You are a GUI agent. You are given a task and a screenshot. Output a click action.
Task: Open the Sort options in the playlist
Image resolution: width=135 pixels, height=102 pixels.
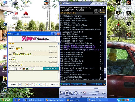(83, 84)
